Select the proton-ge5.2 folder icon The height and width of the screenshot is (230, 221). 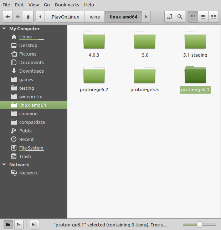(94, 75)
